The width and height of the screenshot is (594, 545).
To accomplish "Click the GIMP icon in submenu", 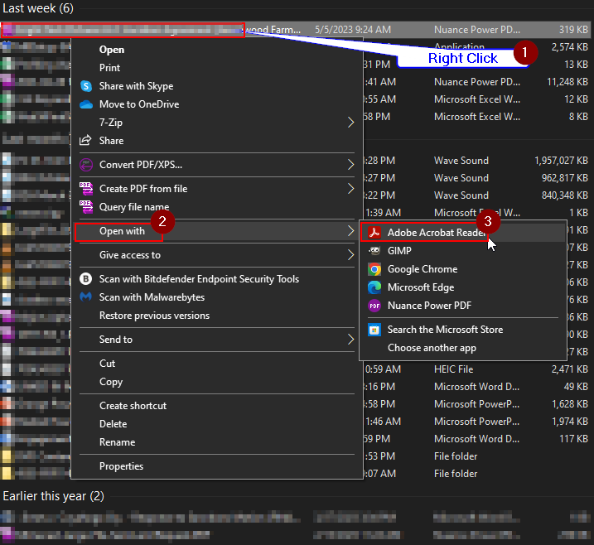I will point(374,251).
